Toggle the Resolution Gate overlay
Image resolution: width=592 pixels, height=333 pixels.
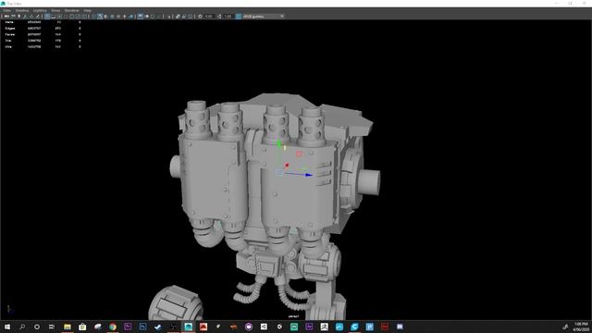pos(59,17)
